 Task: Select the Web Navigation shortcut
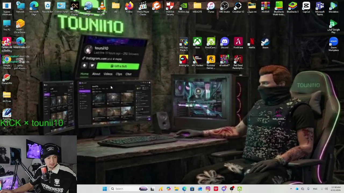coord(88,9)
